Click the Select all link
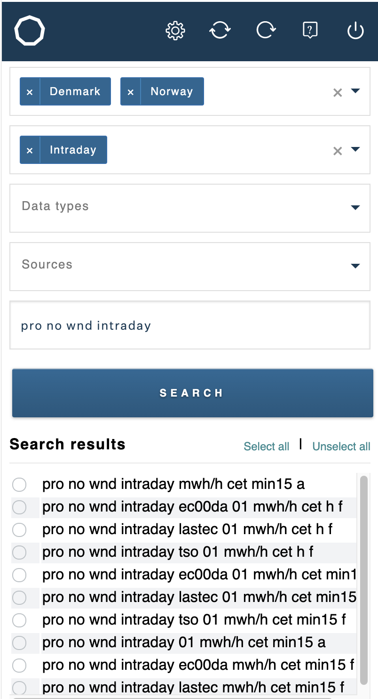378x699 pixels. (267, 447)
